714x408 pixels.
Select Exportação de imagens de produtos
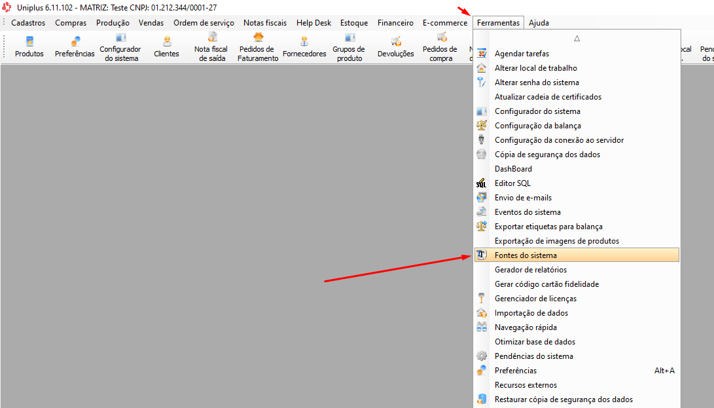coord(577,241)
